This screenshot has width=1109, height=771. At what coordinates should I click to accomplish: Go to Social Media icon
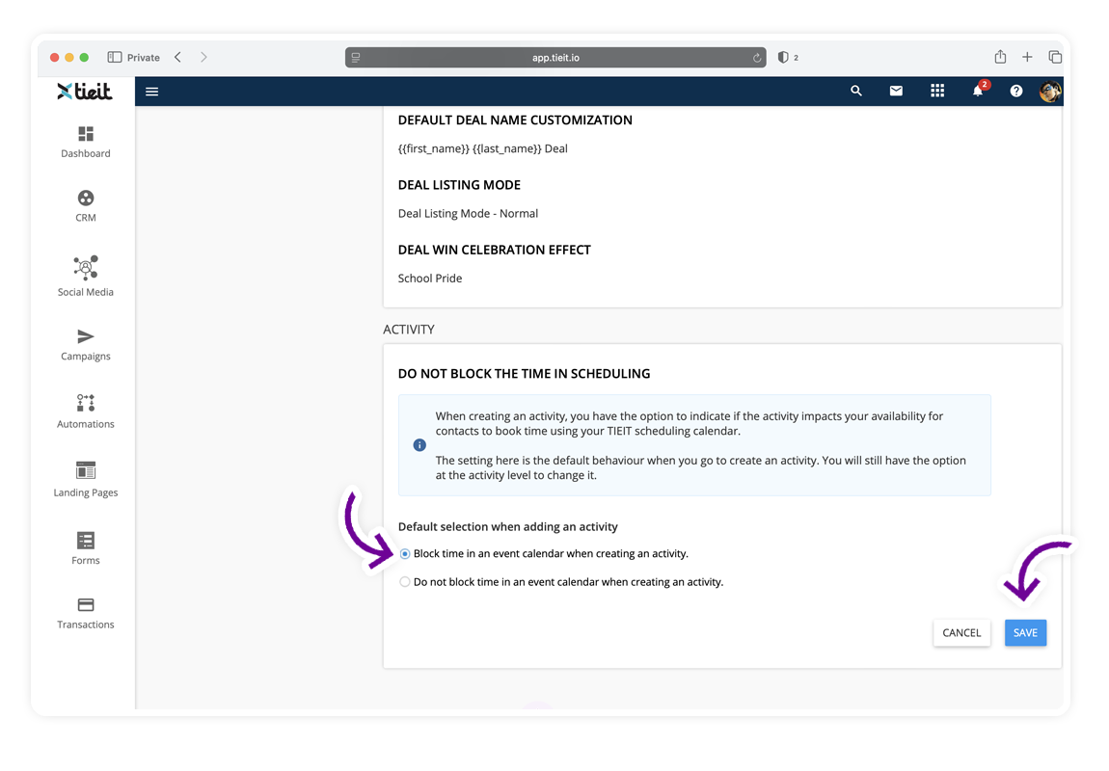tap(86, 267)
